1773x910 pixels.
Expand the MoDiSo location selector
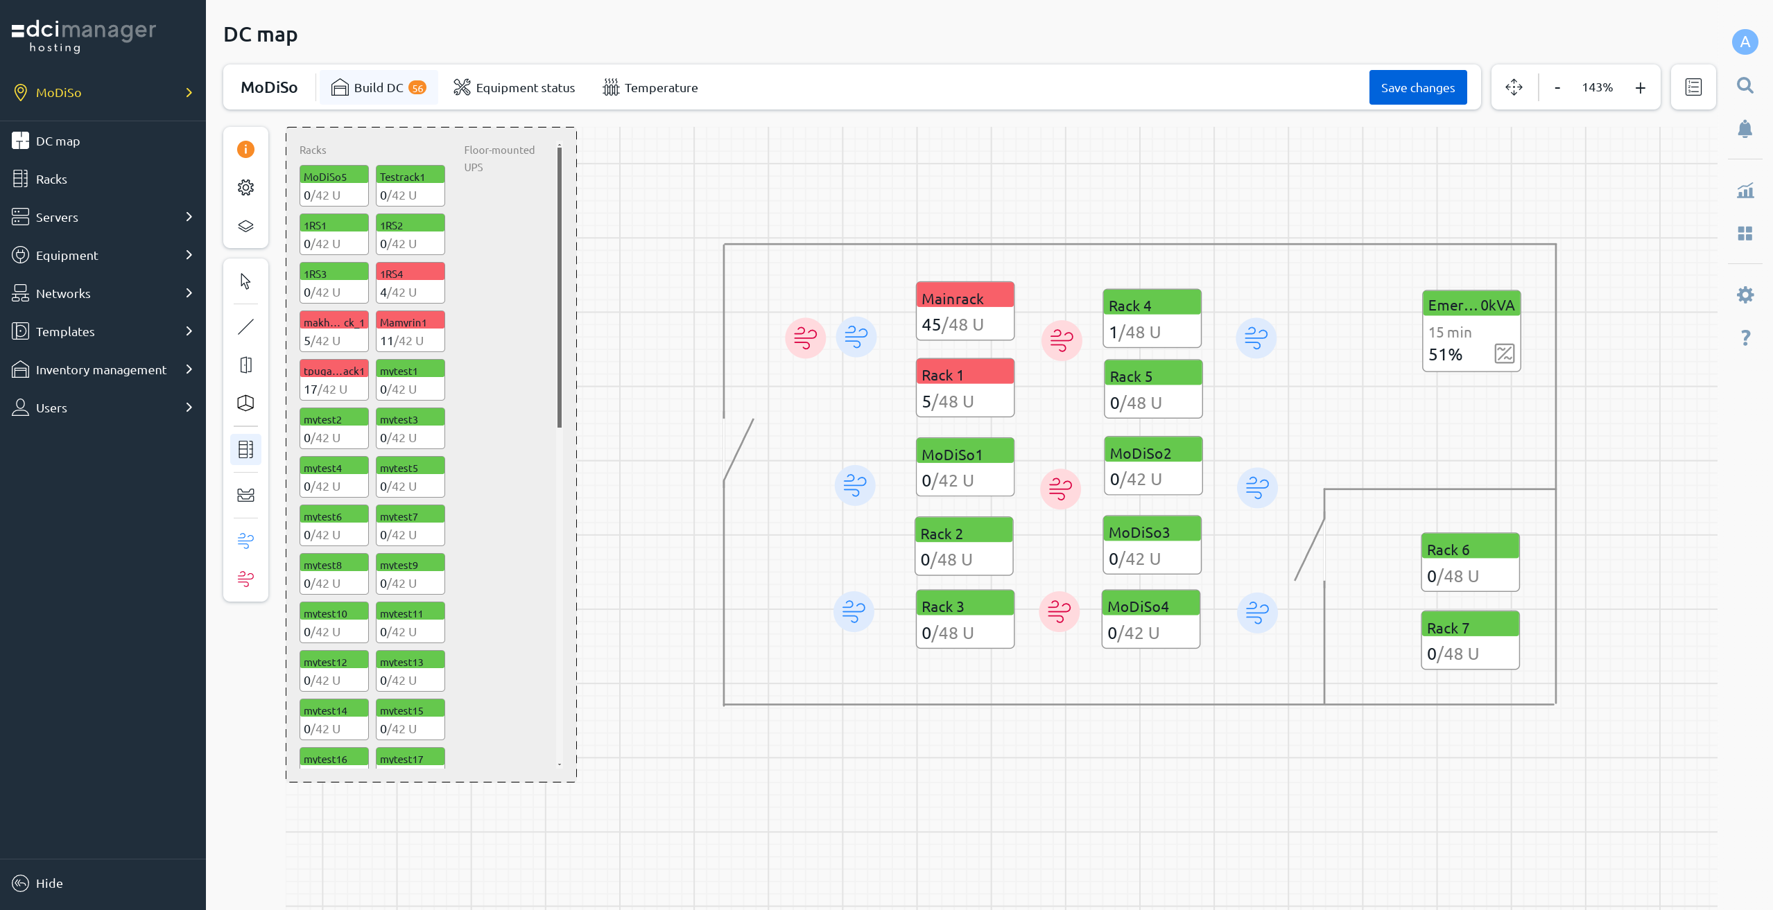[103, 92]
